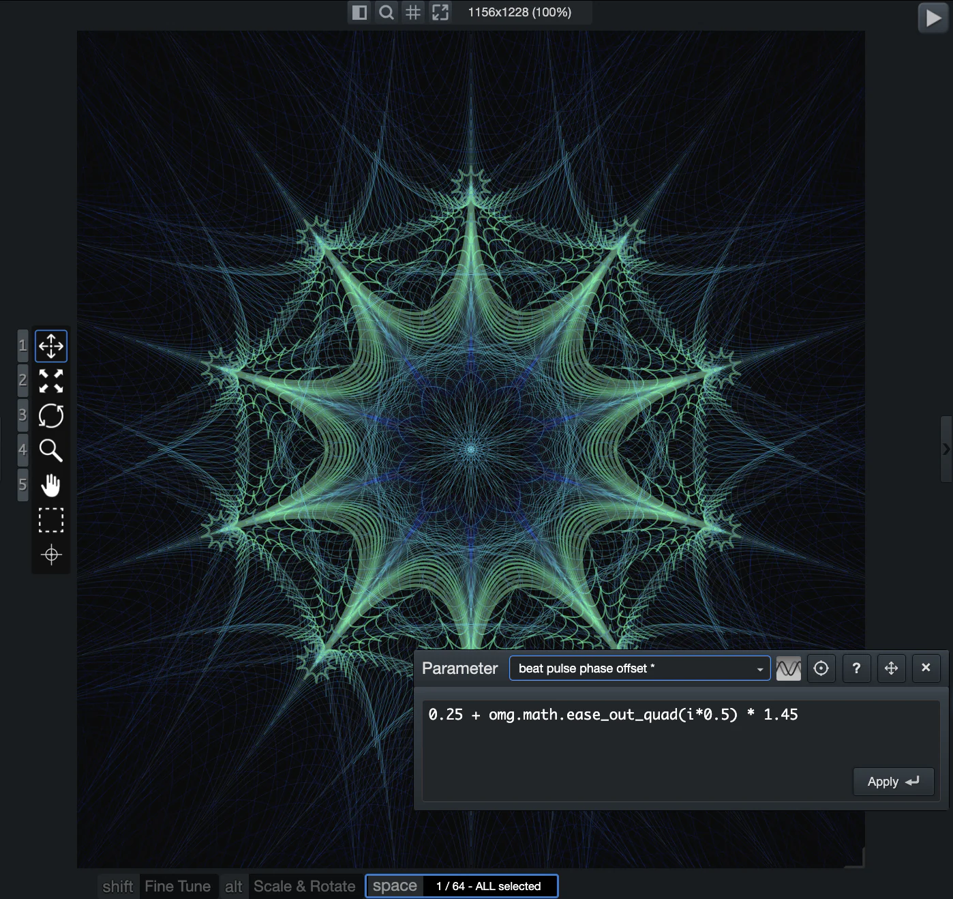Click the move-panel arrows icon
The image size is (953, 899).
click(x=891, y=668)
